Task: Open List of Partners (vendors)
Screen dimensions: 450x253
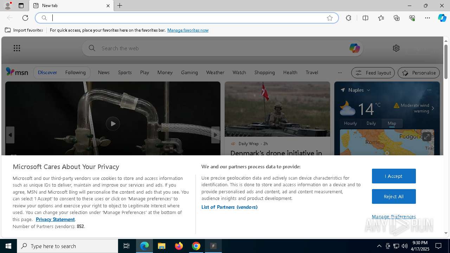Action: pos(230,207)
